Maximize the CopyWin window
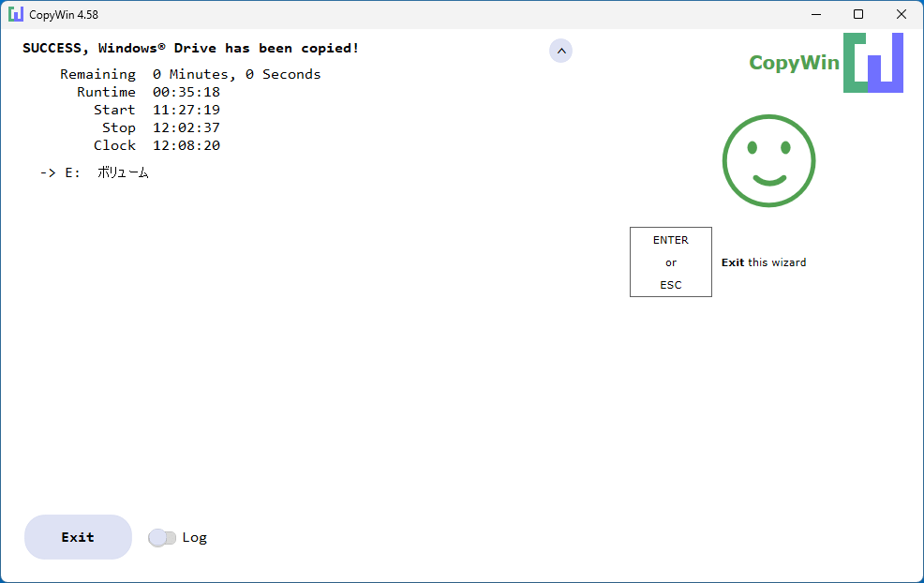The image size is (924, 583). click(858, 14)
